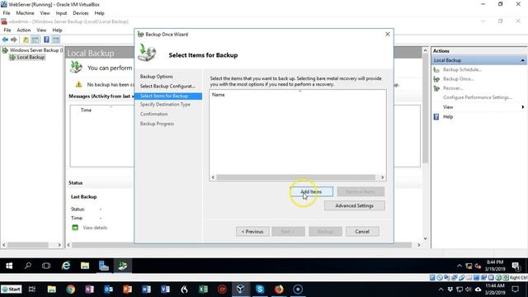The height and width of the screenshot is (297, 528).
Task: Open Server Manager in guest taskbar
Action: click(104, 266)
